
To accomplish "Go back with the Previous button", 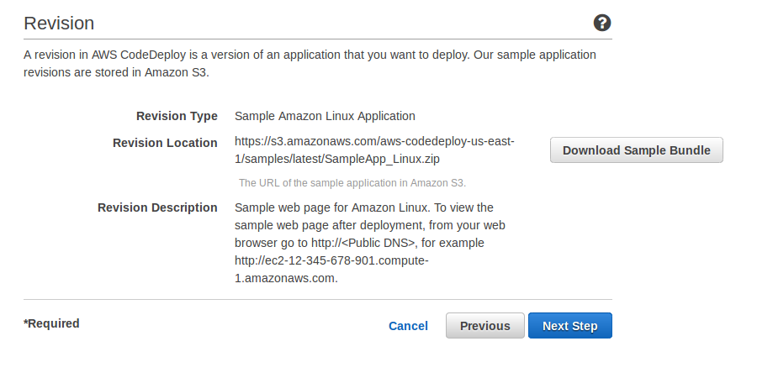I will (485, 326).
